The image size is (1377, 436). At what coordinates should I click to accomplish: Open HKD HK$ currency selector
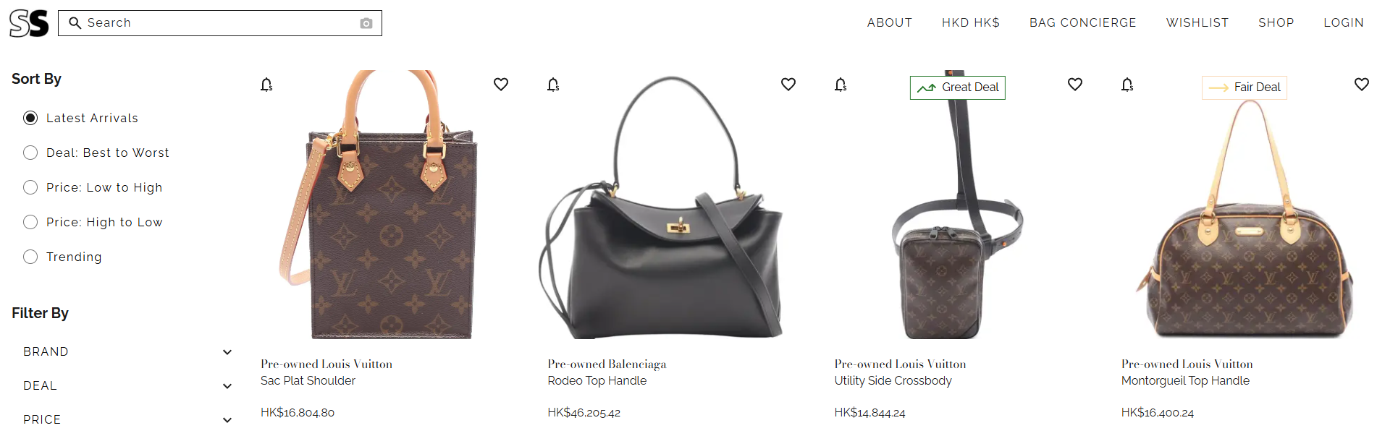971,22
